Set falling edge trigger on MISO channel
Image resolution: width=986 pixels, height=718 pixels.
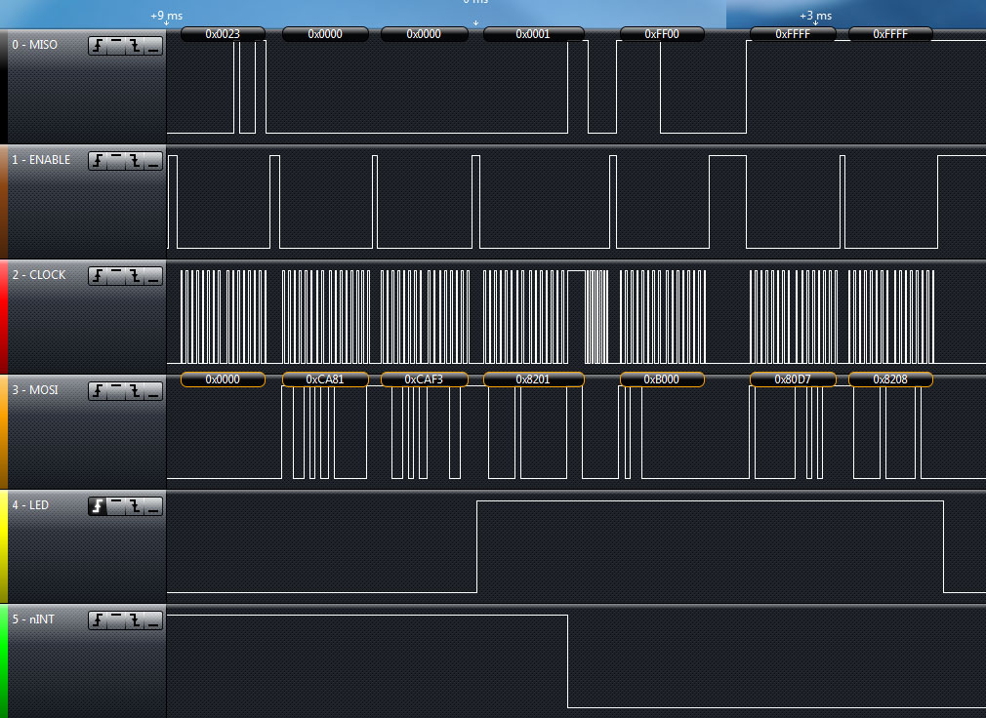135,46
